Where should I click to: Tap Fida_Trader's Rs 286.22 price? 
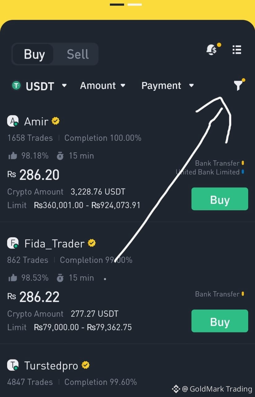click(39, 297)
